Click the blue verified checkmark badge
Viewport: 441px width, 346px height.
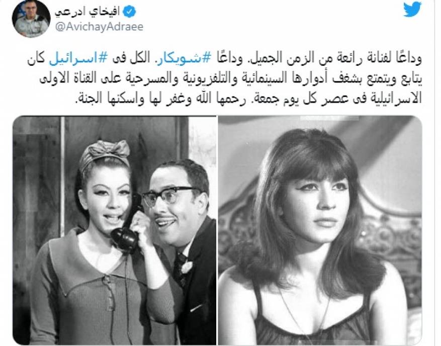tap(130, 12)
